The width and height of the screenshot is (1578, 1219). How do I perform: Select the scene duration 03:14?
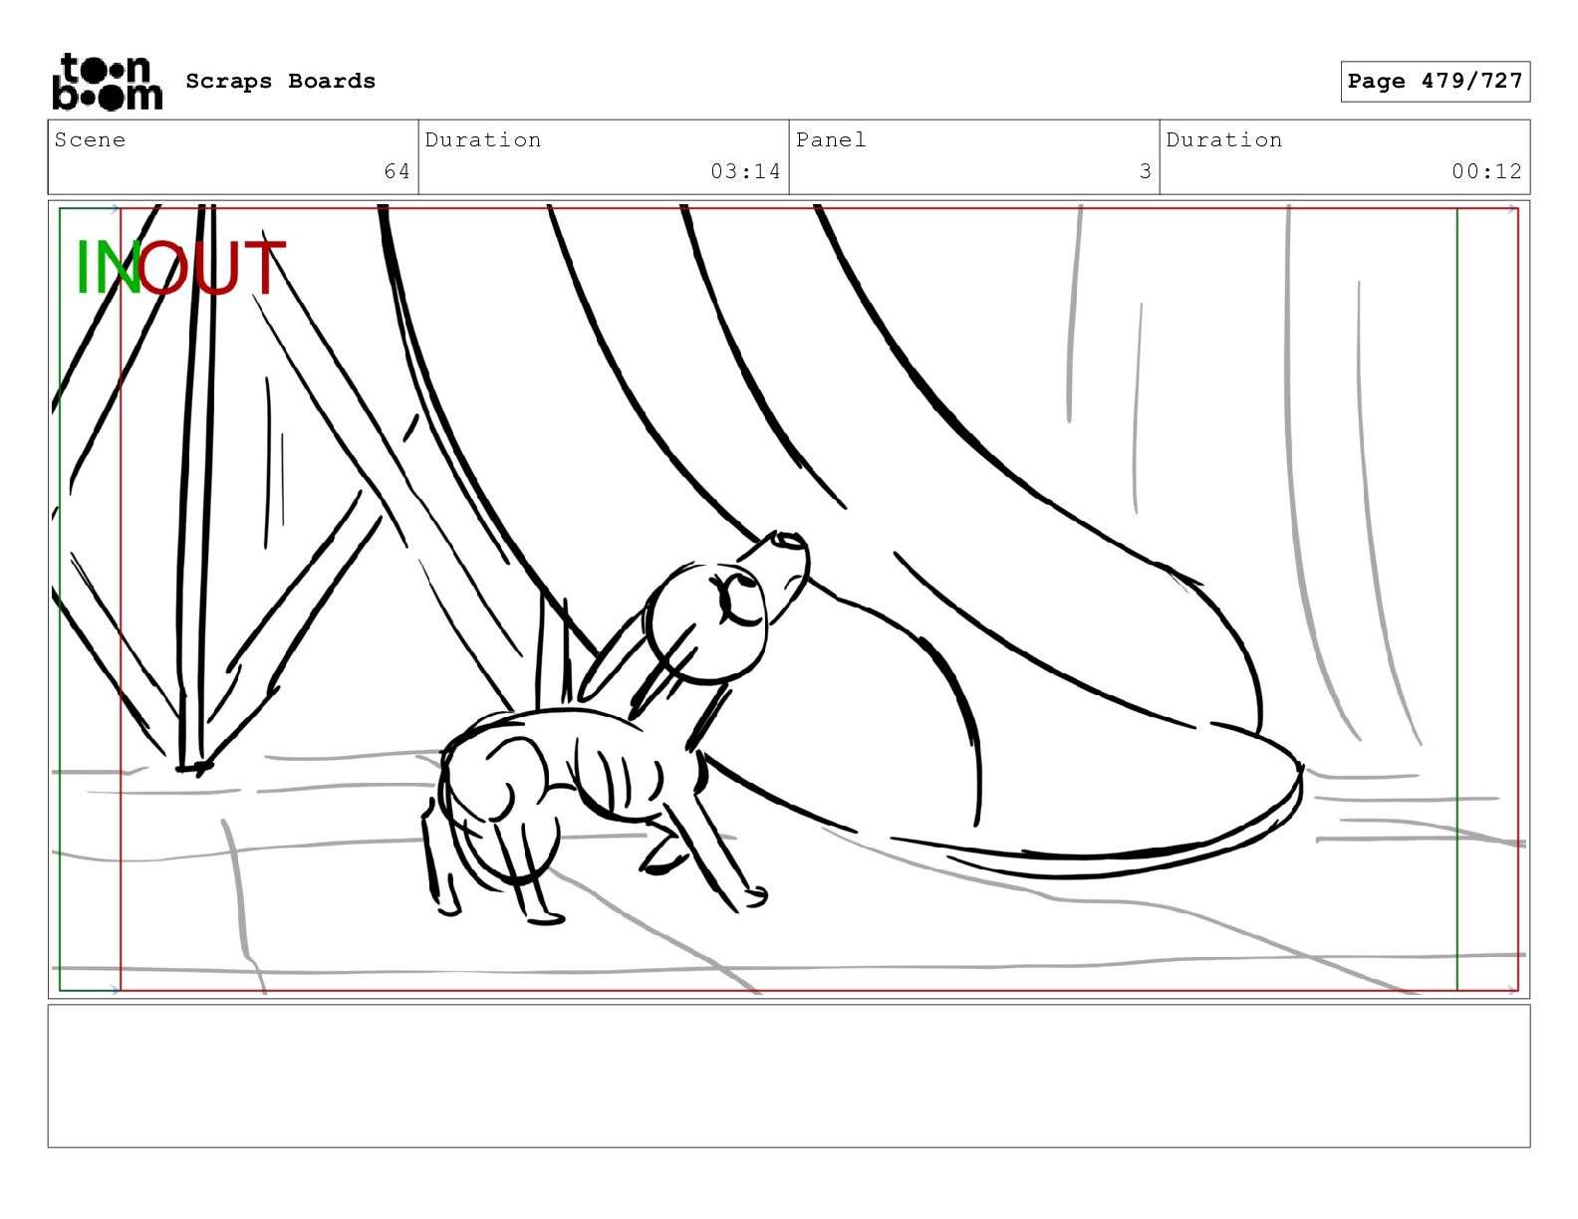click(745, 171)
